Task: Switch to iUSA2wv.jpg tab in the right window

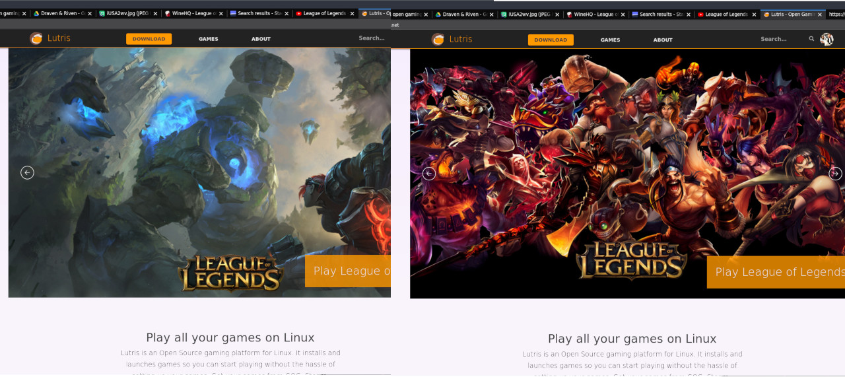Action: (x=526, y=15)
